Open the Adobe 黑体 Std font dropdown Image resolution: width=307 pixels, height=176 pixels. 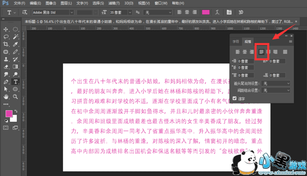pos(52,13)
